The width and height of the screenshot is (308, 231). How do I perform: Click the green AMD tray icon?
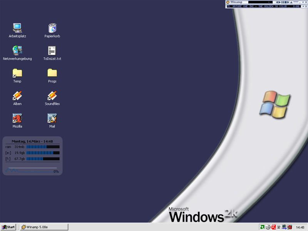pos(262,227)
